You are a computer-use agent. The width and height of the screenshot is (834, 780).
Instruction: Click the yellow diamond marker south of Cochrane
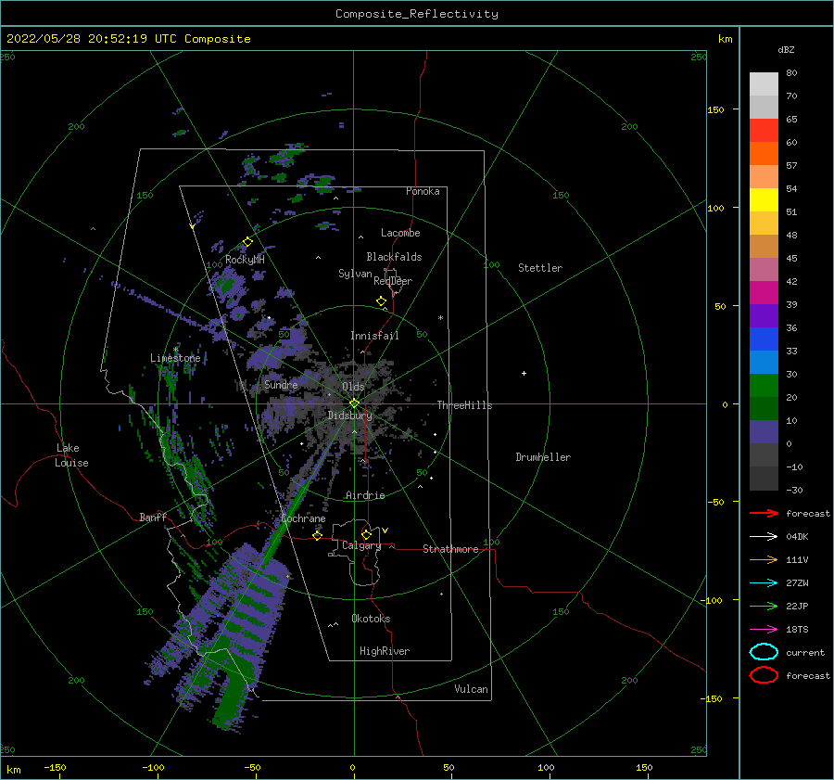pyautogui.click(x=318, y=536)
